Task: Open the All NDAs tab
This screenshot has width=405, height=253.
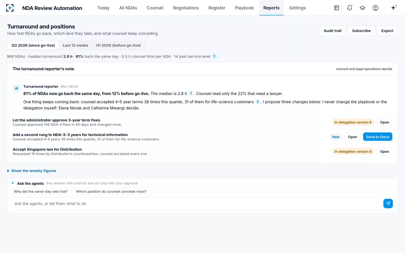Action: coord(128,8)
